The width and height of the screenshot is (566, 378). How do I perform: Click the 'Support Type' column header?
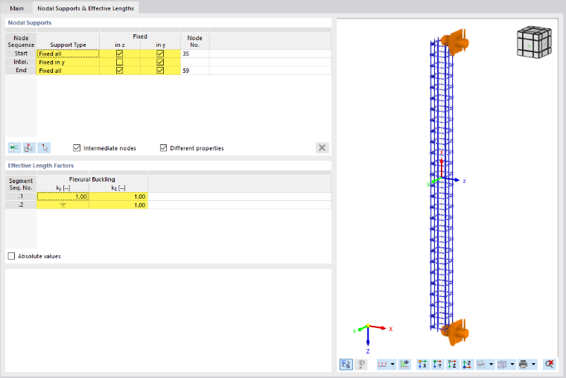[x=68, y=45]
